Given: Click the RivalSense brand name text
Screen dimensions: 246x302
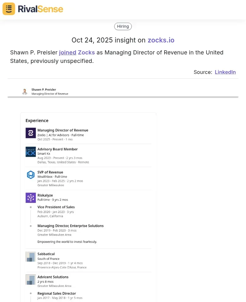Looking at the screenshot, I should [40, 9].
